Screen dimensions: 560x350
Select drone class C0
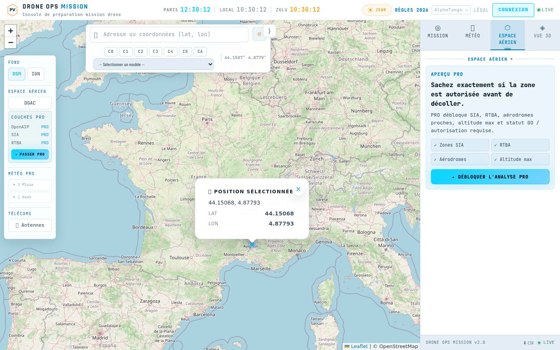coord(111,51)
